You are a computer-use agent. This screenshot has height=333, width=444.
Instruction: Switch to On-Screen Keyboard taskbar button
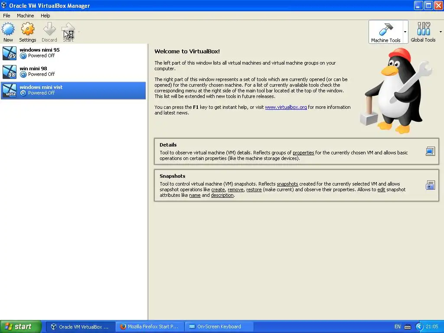click(x=219, y=327)
